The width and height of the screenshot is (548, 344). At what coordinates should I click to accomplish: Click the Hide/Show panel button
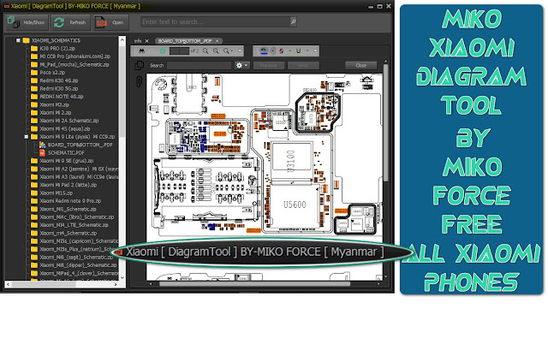coord(27,22)
